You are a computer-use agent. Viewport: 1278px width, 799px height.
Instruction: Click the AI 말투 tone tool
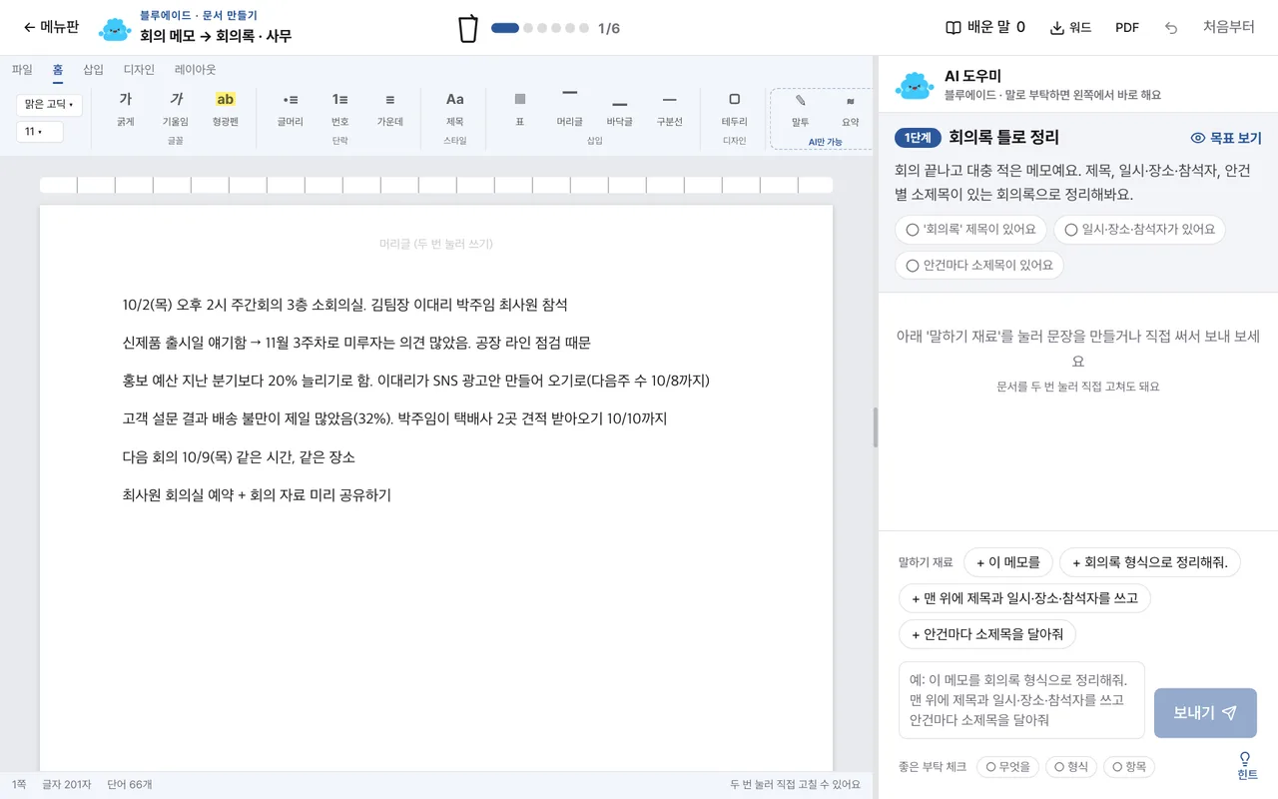click(801, 110)
